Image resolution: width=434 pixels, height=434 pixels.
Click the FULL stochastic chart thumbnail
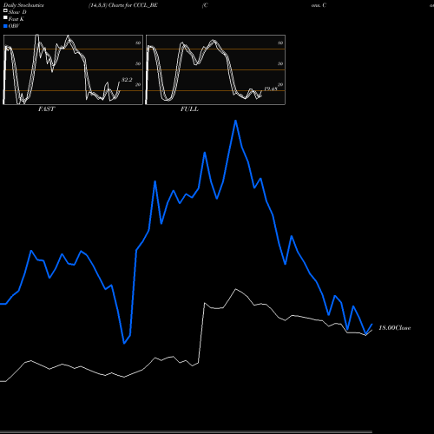(x=215, y=69)
